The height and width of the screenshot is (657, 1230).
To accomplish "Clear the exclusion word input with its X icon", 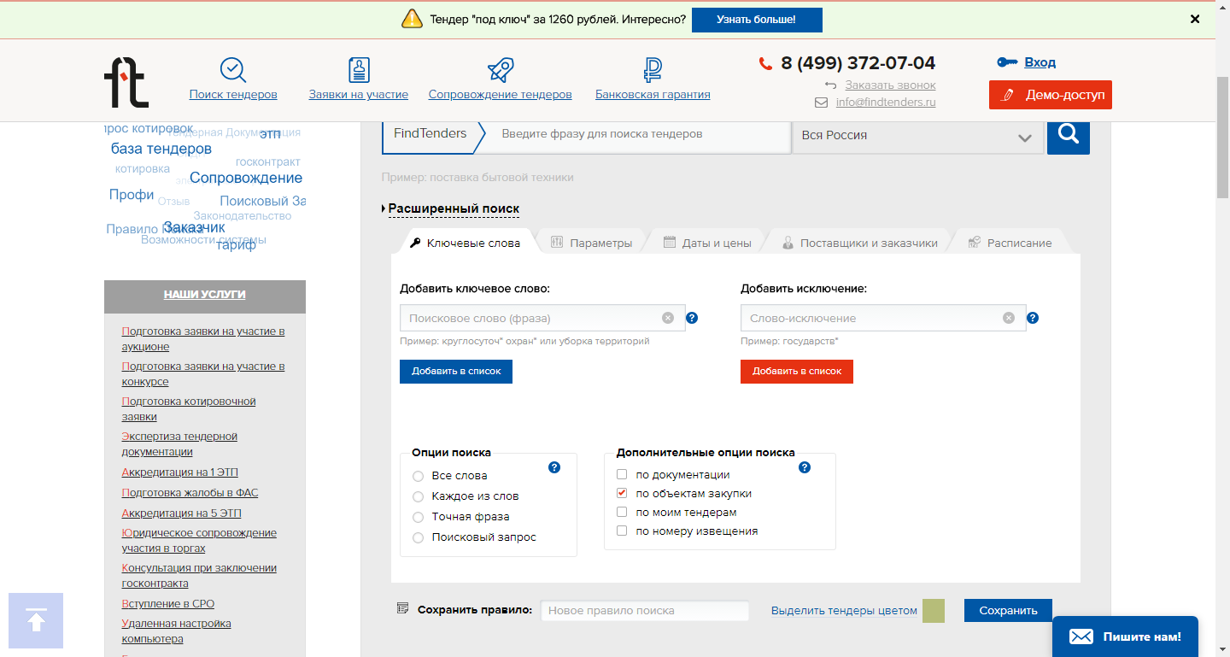I will pyautogui.click(x=1009, y=318).
